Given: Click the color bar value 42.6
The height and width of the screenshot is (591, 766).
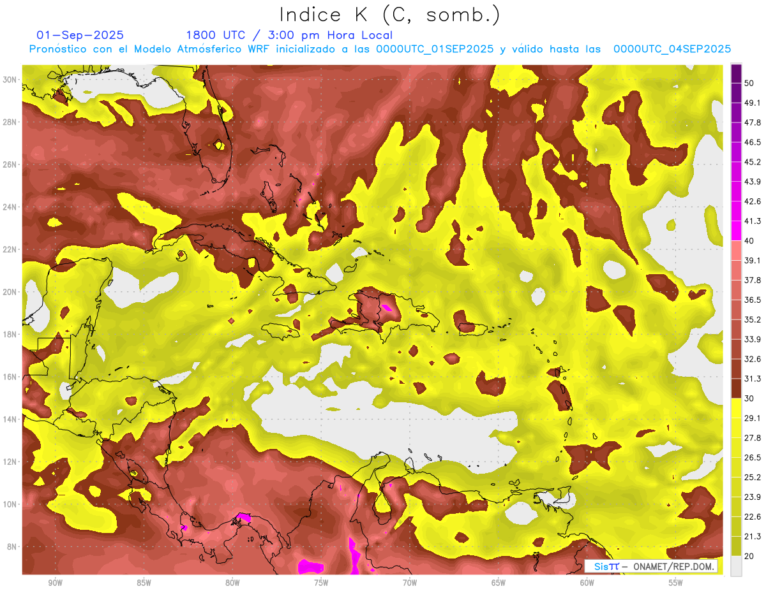Looking at the screenshot, I should [752, 201].
